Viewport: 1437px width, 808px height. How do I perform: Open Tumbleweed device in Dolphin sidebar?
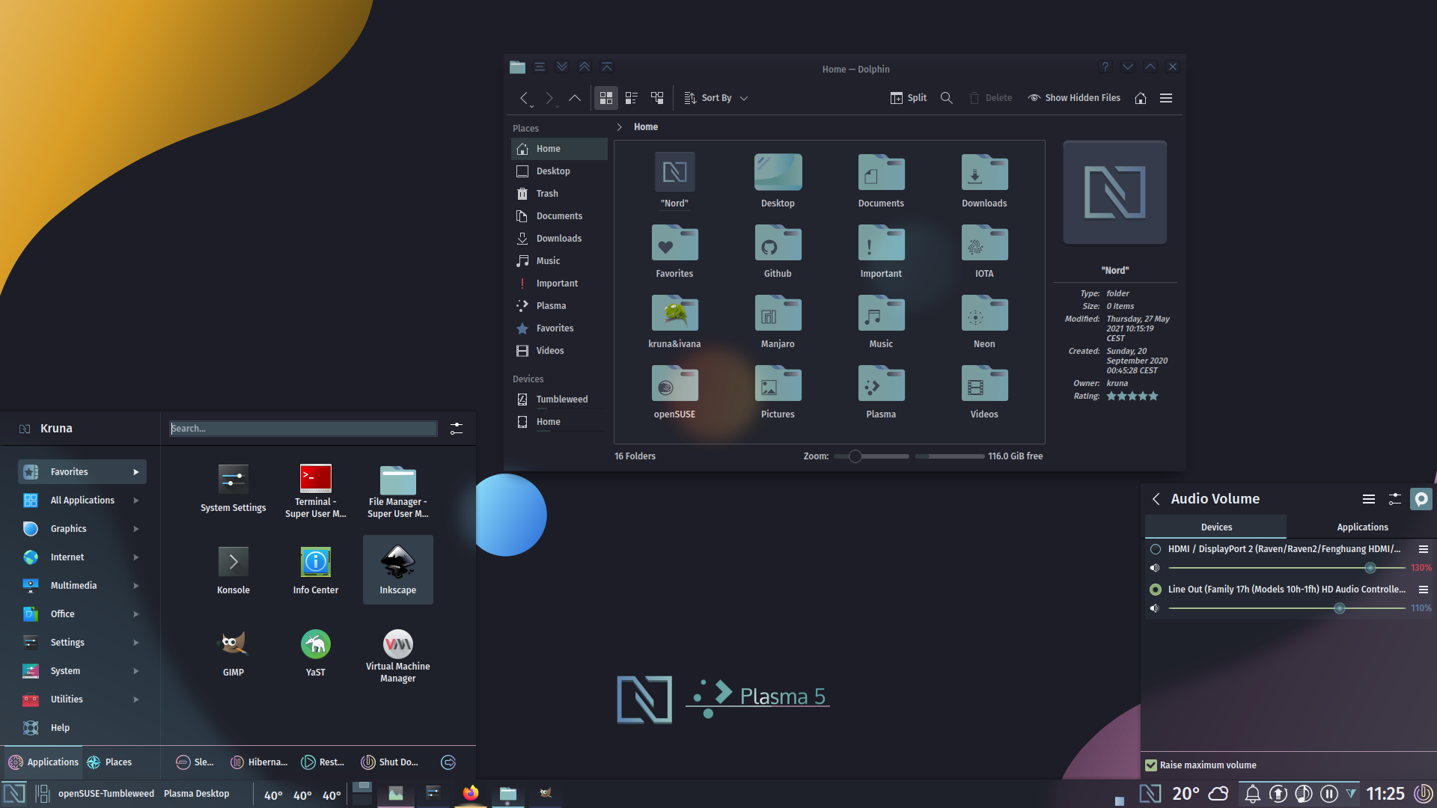point(560,400)
